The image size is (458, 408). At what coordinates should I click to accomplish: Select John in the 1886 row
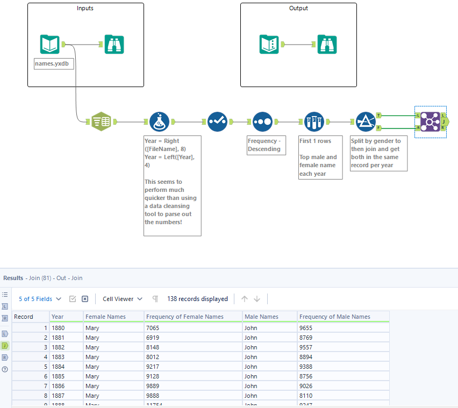click(x=270, y=386)
